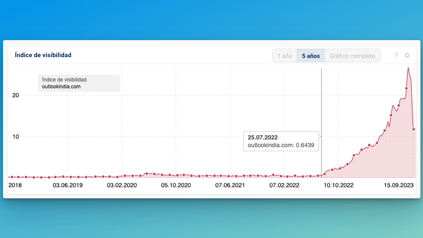423x238 pixels.
Task: Click the 15.09.2023 x-axis date label
Action: tap(399, 186)
